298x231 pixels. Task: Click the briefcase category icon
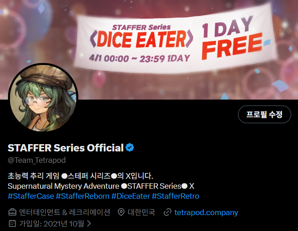[12, 212]
